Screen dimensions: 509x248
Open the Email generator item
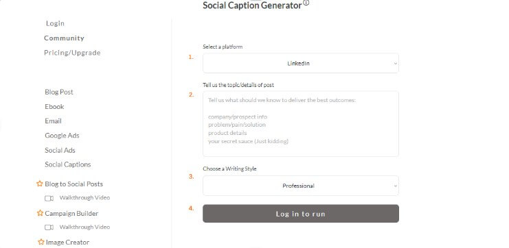(x=54, y=121)
